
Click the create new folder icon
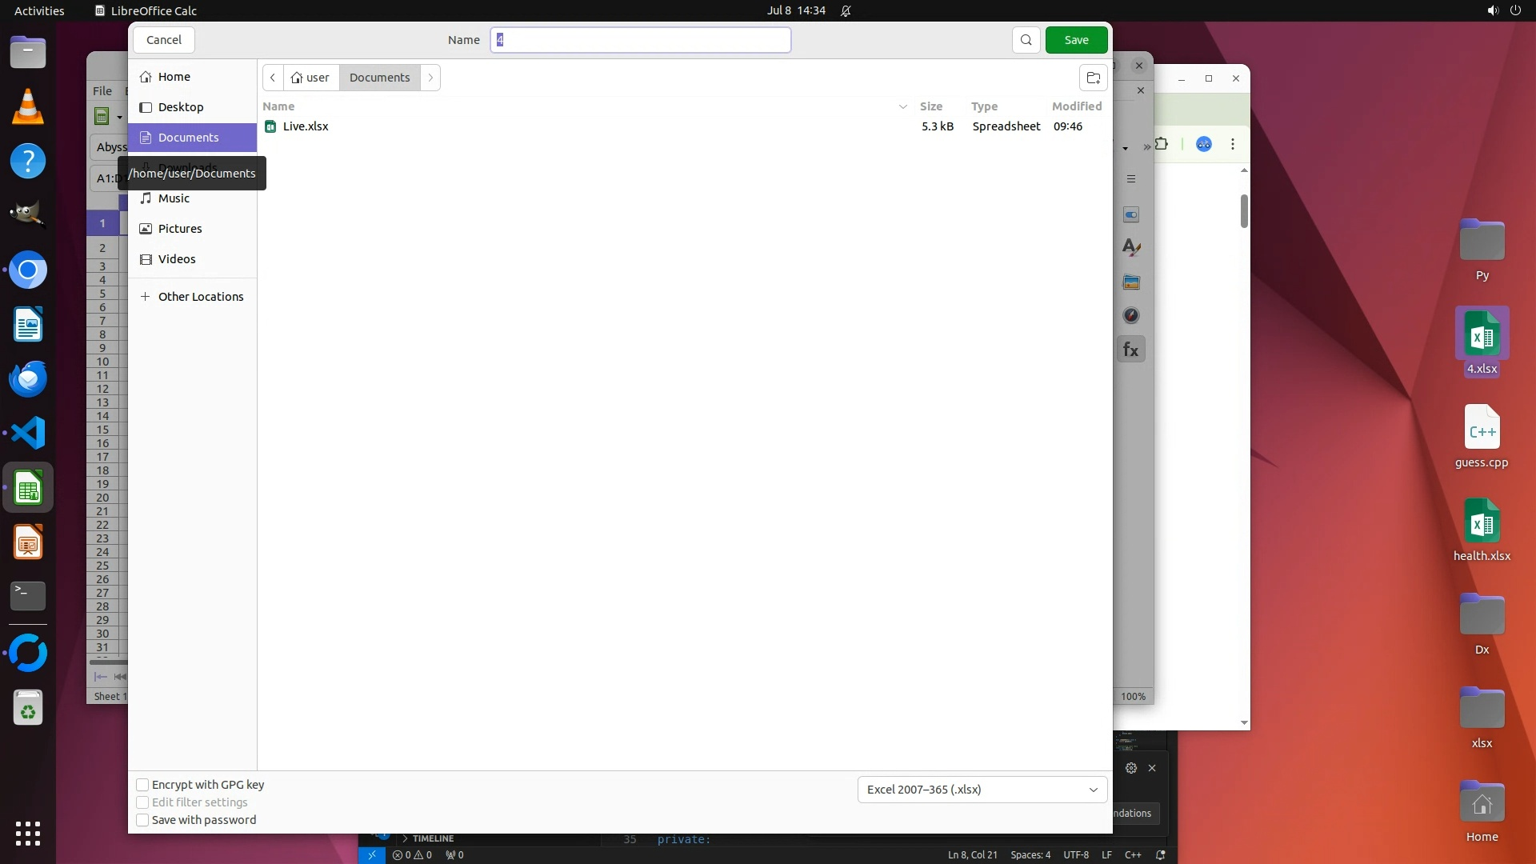pyautogui.click(x=1093, y=78)
